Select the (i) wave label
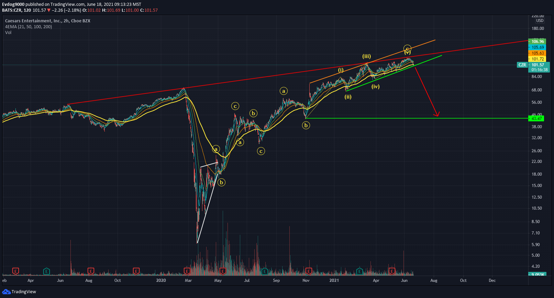The image size is (554, 298). point(341,70)
